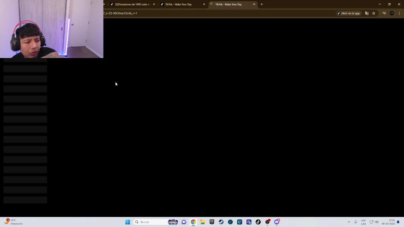Open File Explorer from the taskbar
This screenshot has width=404, height=227.
[x=203, y=222]
